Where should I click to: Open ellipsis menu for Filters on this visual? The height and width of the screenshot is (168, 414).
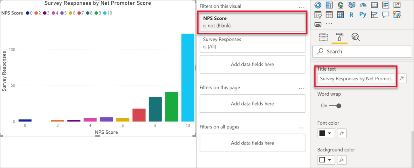[x=301, y=6]
